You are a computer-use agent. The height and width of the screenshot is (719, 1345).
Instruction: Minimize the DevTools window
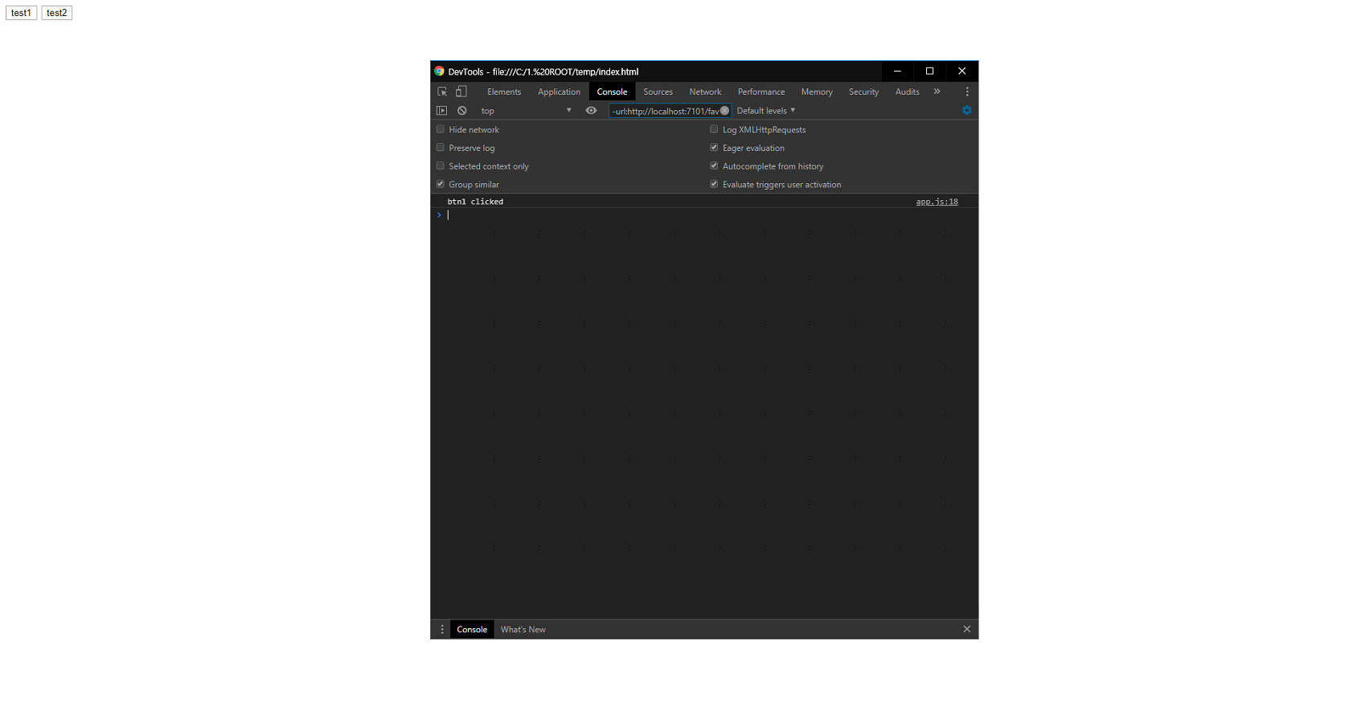point(897,71)
